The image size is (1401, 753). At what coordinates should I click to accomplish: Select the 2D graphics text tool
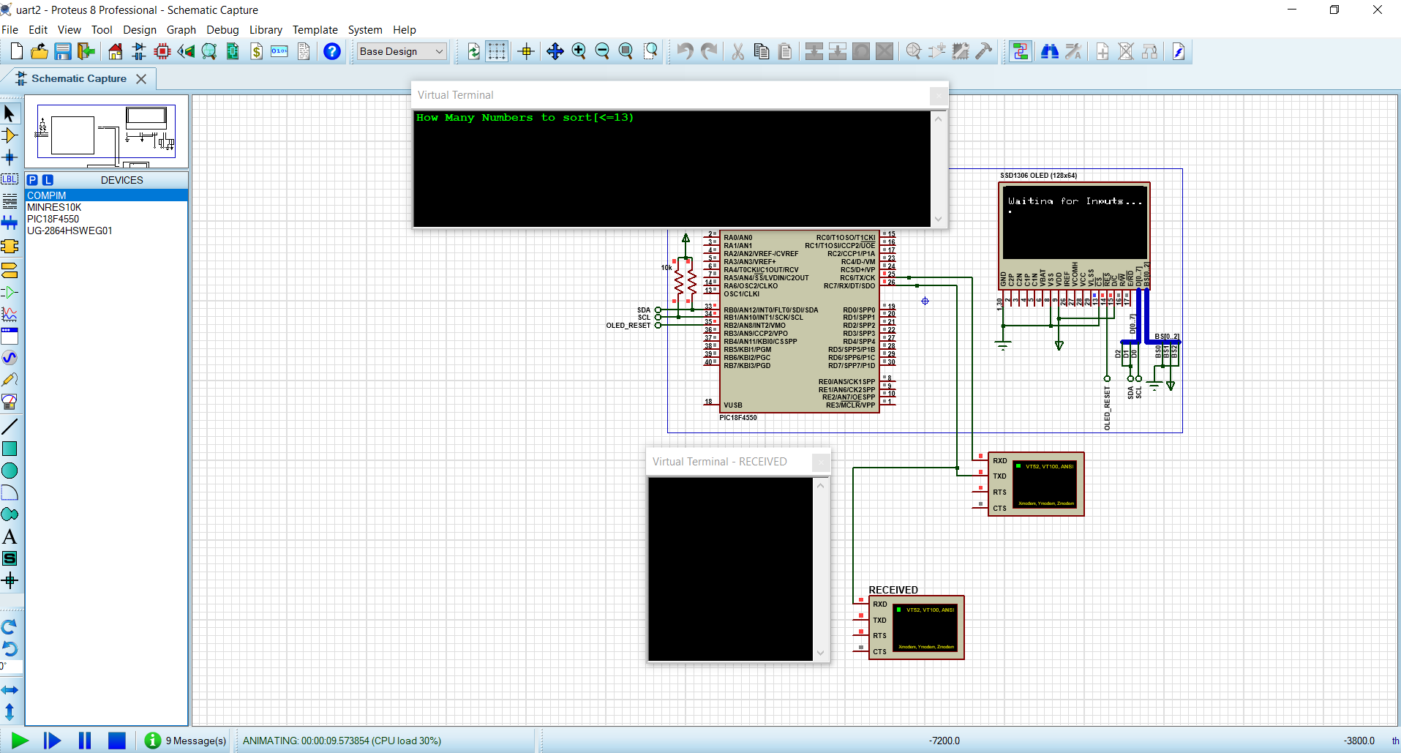coord(10,536)
